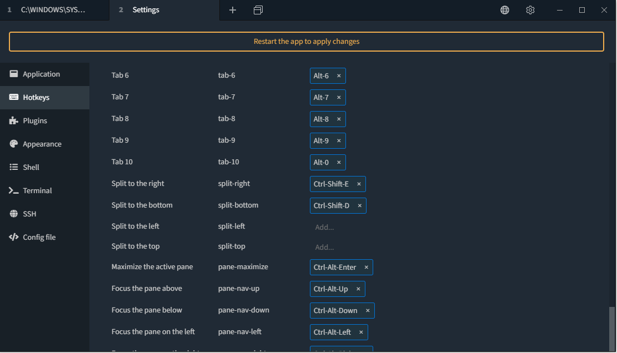Click the 'Focus the pane on the left' label

tap(153, 332)
